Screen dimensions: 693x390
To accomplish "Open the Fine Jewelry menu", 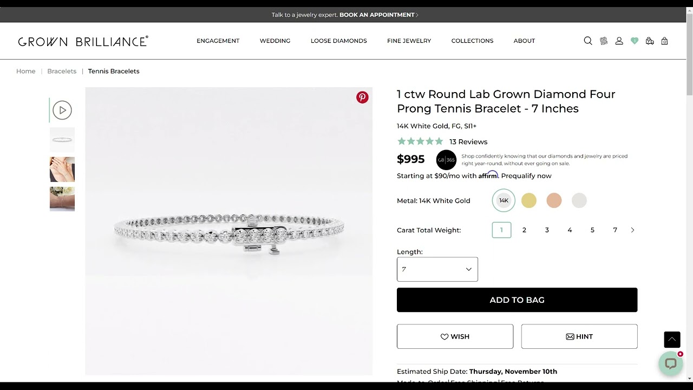I will [409, 41].
